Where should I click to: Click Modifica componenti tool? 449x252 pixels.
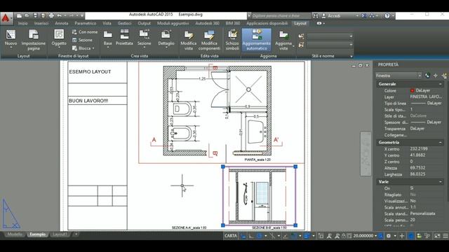pos(209,41)
